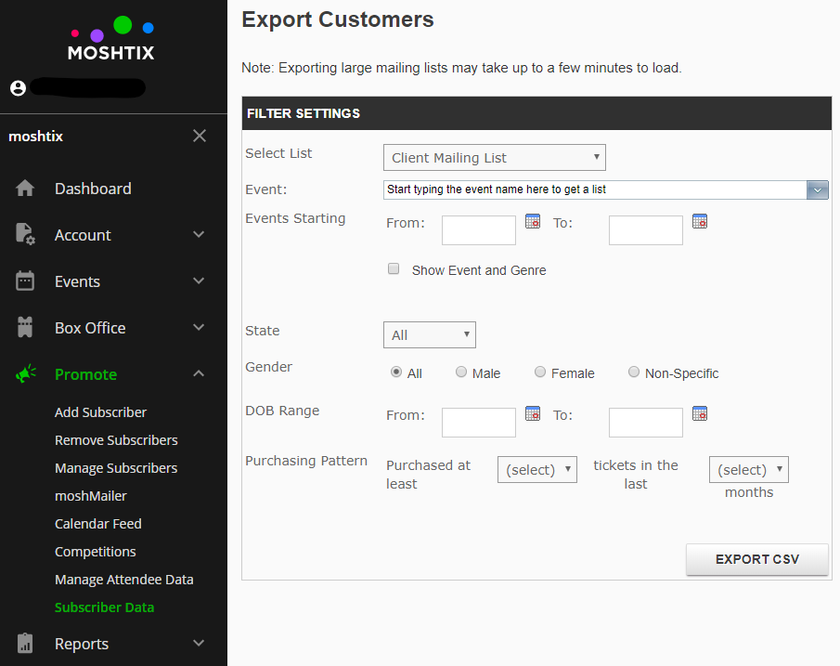This screenshot has height=666, width=840.
Task: Click the Events Starting From date field
Action: pos(479,230)
